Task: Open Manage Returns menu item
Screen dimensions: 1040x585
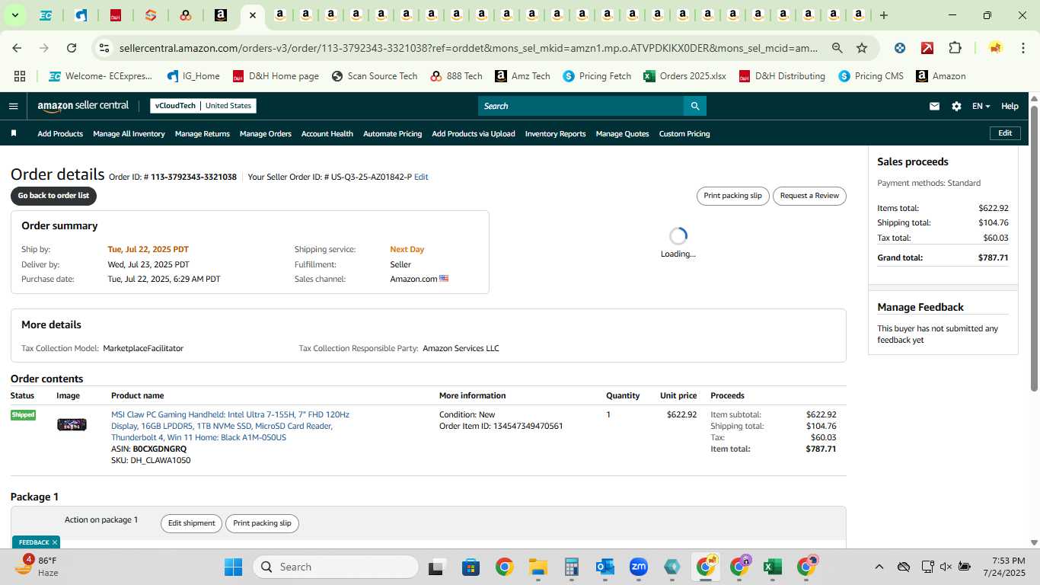Action: pos(203,133)
